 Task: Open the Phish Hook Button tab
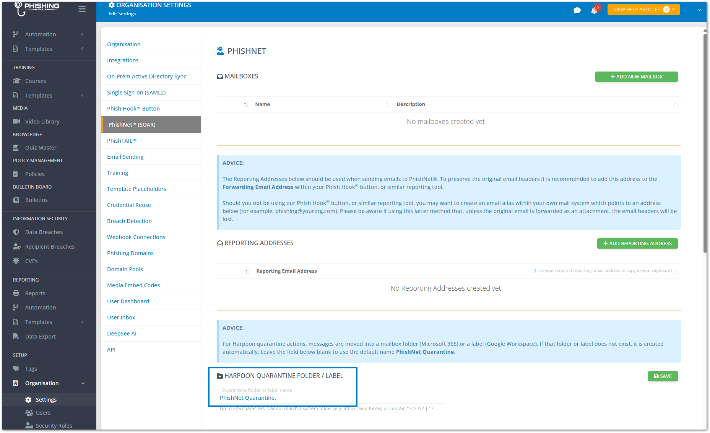[151, 109]
